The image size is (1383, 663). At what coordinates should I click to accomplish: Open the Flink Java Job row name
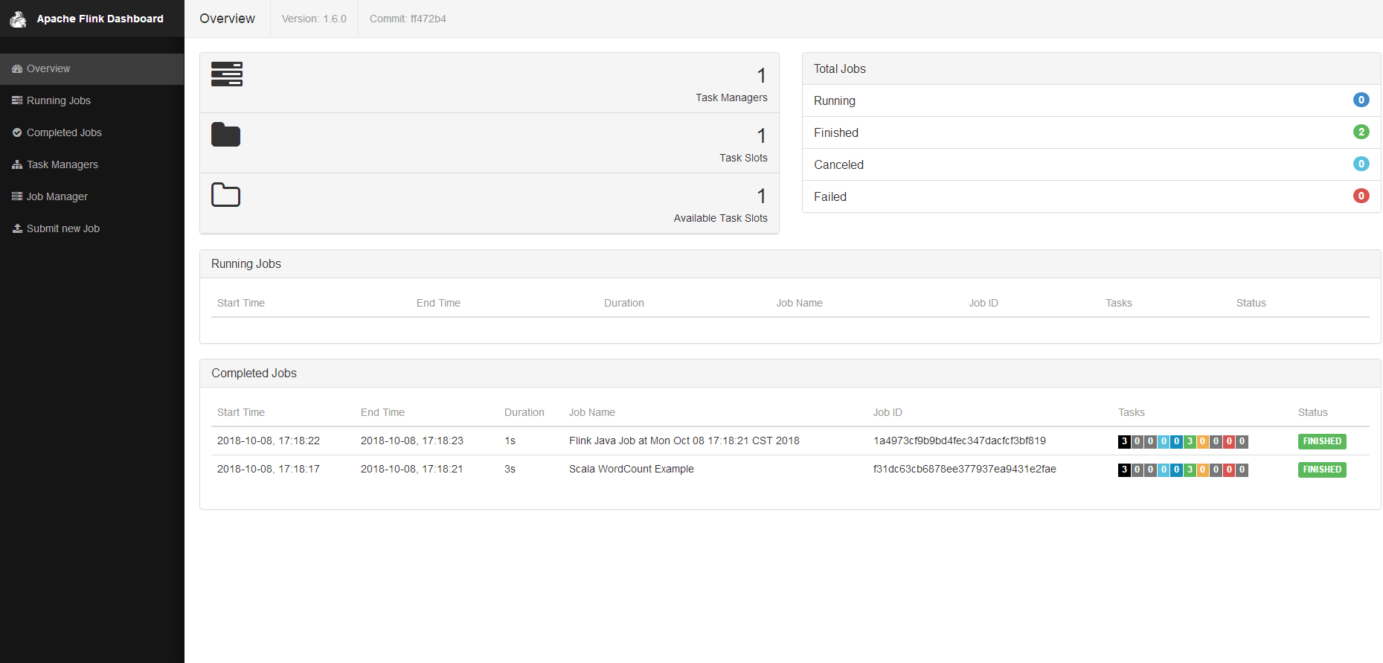point(684,441)
